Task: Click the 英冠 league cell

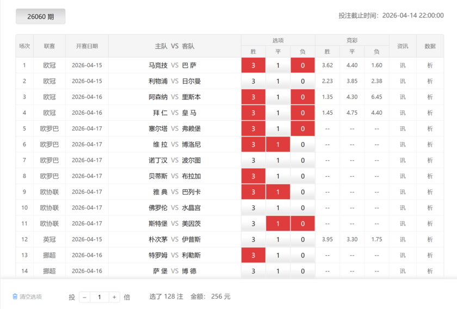Action: point(50,239)
